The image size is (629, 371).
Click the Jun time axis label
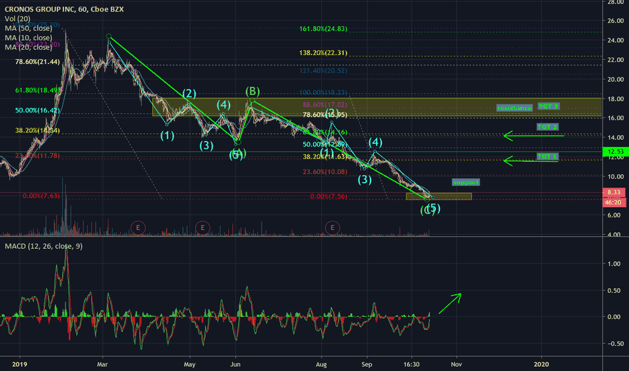pyautogui.click(x=236, y=364)
